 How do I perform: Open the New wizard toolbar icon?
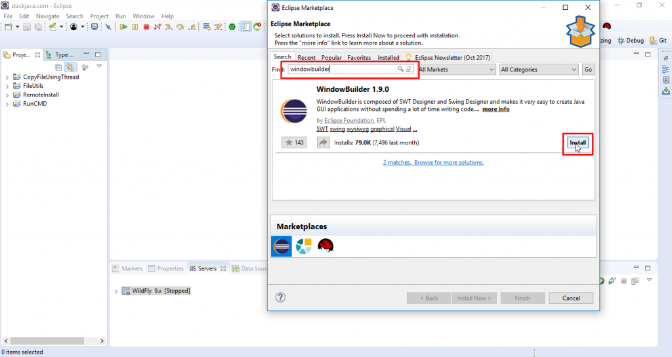click(x=8, y=26)
